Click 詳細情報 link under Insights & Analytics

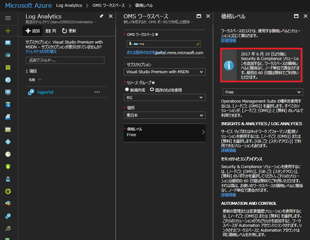click(228, 150)
